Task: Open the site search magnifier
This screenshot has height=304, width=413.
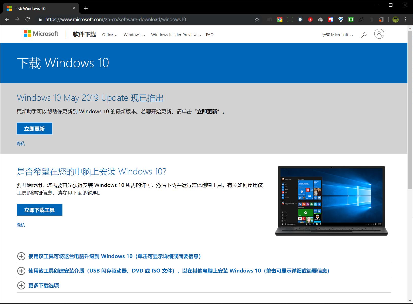Action: (x=364, y=35)
